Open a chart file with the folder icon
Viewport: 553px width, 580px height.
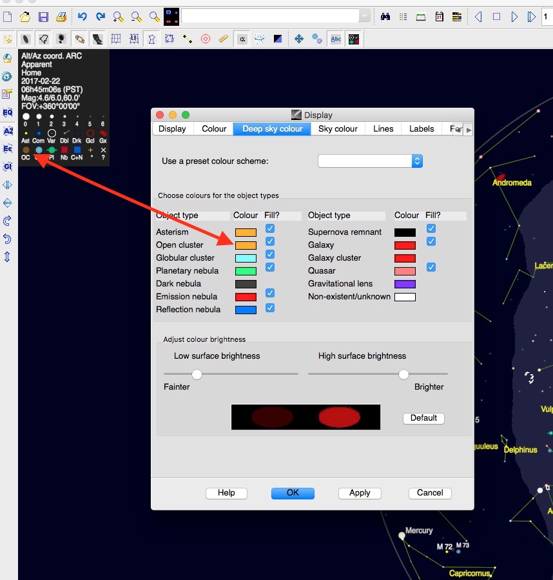point(24,17)
